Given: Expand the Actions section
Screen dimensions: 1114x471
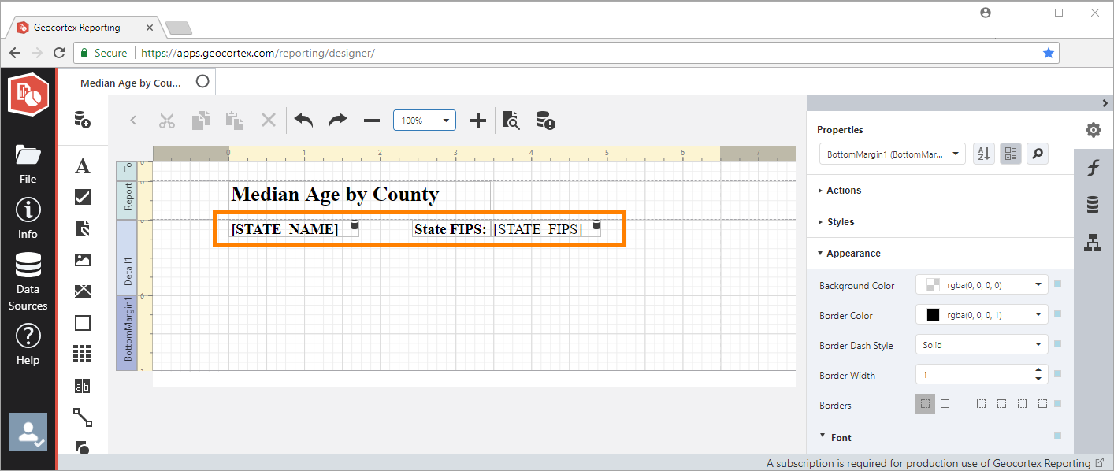Looking at the screenshot, I should pos(844,191).
